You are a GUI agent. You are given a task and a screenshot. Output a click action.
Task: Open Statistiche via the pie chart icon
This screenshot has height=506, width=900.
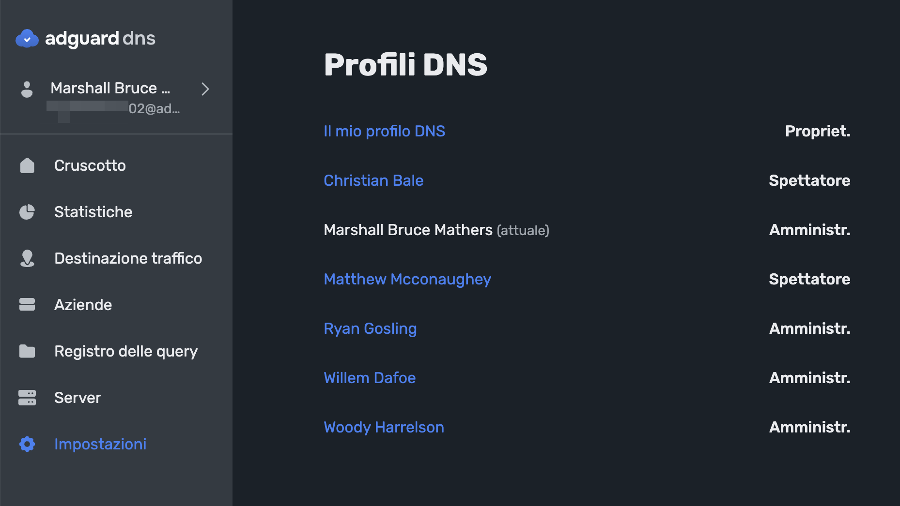27,212
